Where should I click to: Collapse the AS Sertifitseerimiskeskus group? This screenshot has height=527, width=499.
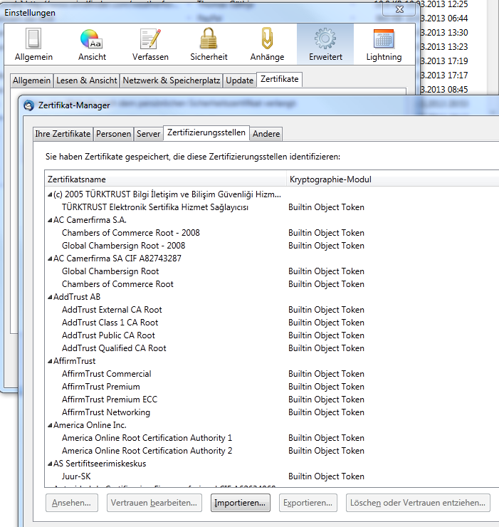(50, 464)
